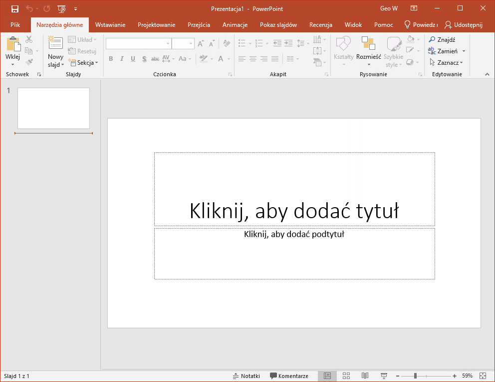Click the Save icon in quick access toolbar

(x=14, y=8)
